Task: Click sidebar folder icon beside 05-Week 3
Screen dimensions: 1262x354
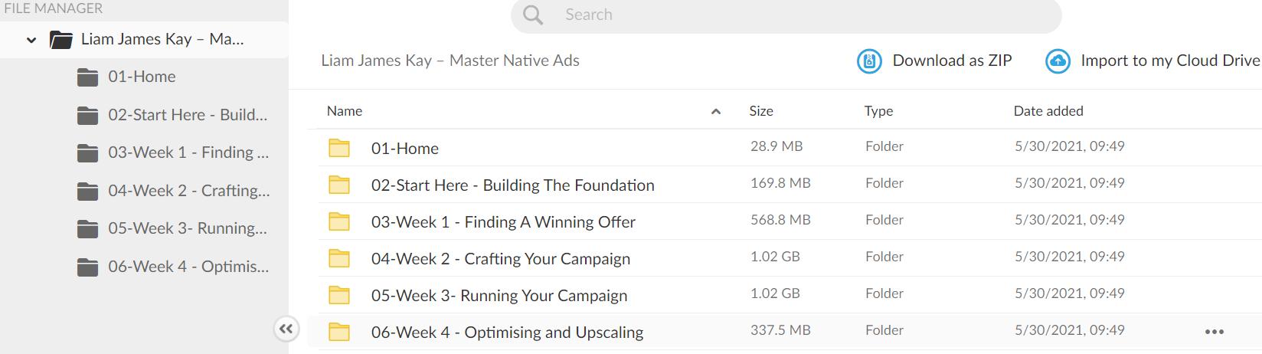Action: pos(88,228)
